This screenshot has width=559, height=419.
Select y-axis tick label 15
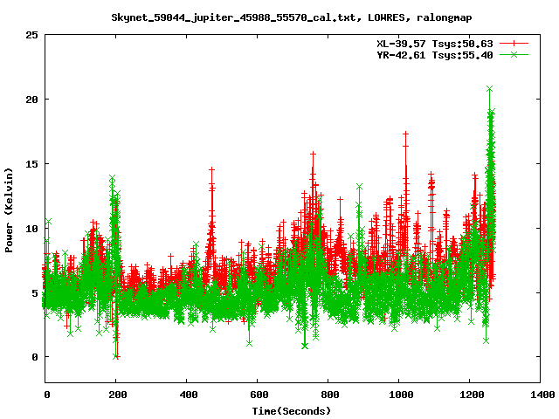[x=32, y=164]
